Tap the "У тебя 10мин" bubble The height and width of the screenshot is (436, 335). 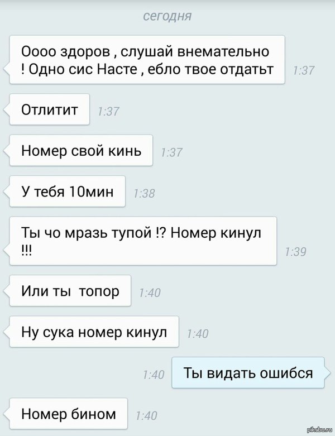tap(67, 191)
